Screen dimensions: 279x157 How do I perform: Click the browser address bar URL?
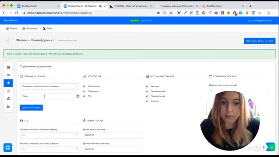(x=60, y=13)
